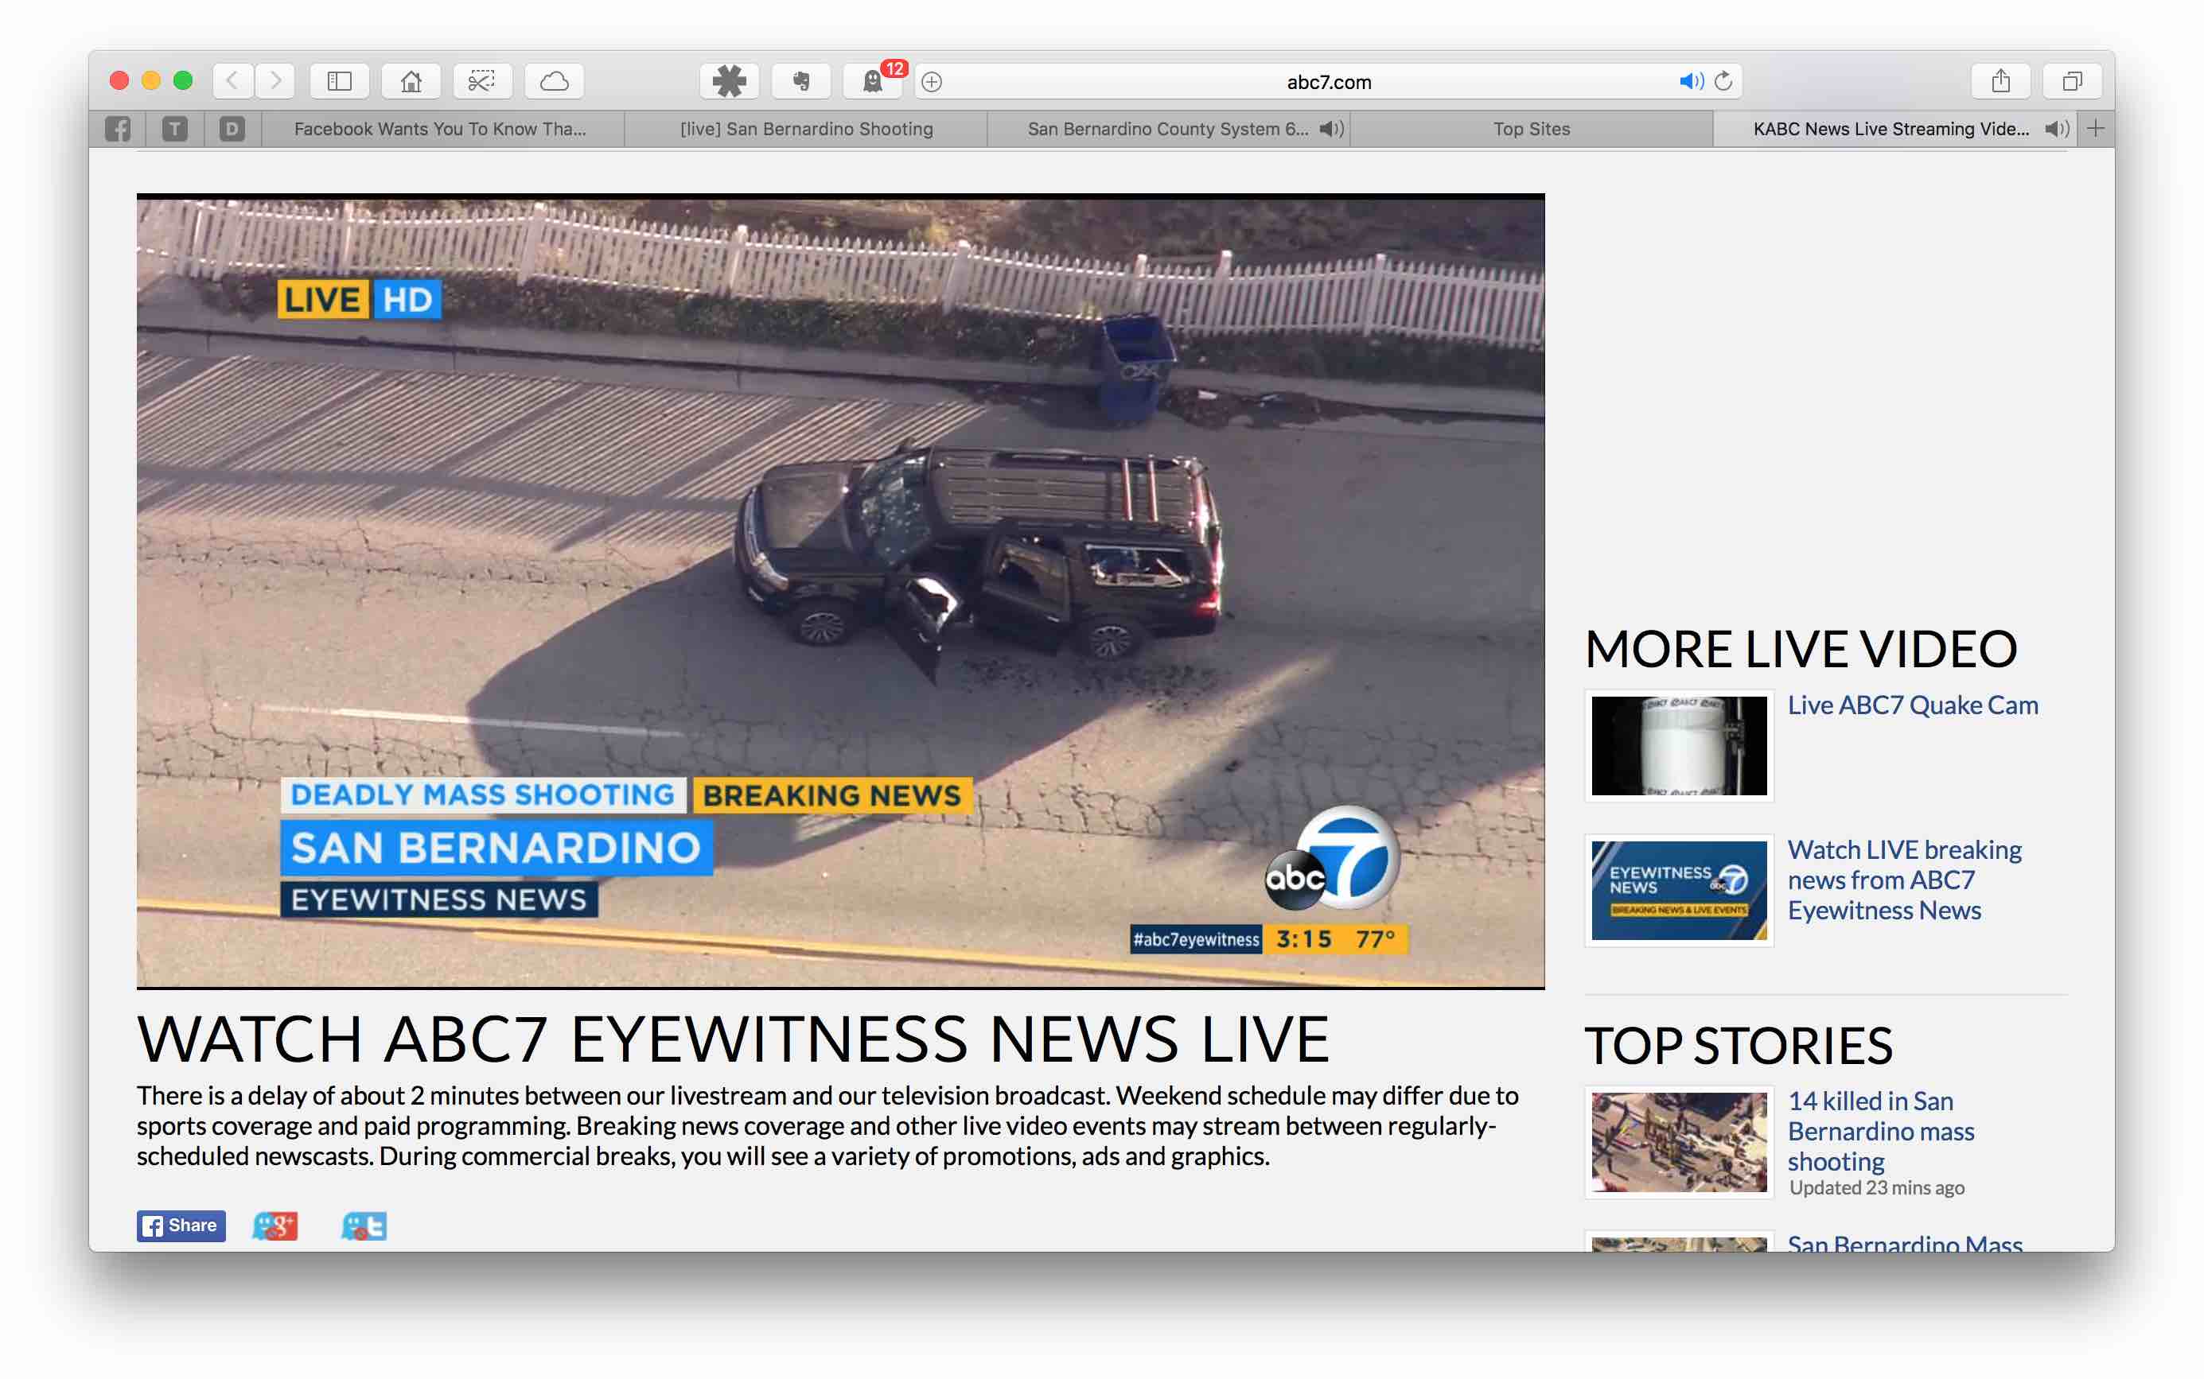Open a new tab with plus button

[x=2096, y=129]
